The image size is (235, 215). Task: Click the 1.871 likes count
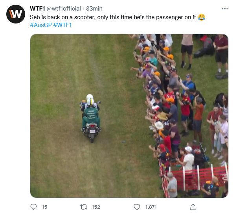151,207
